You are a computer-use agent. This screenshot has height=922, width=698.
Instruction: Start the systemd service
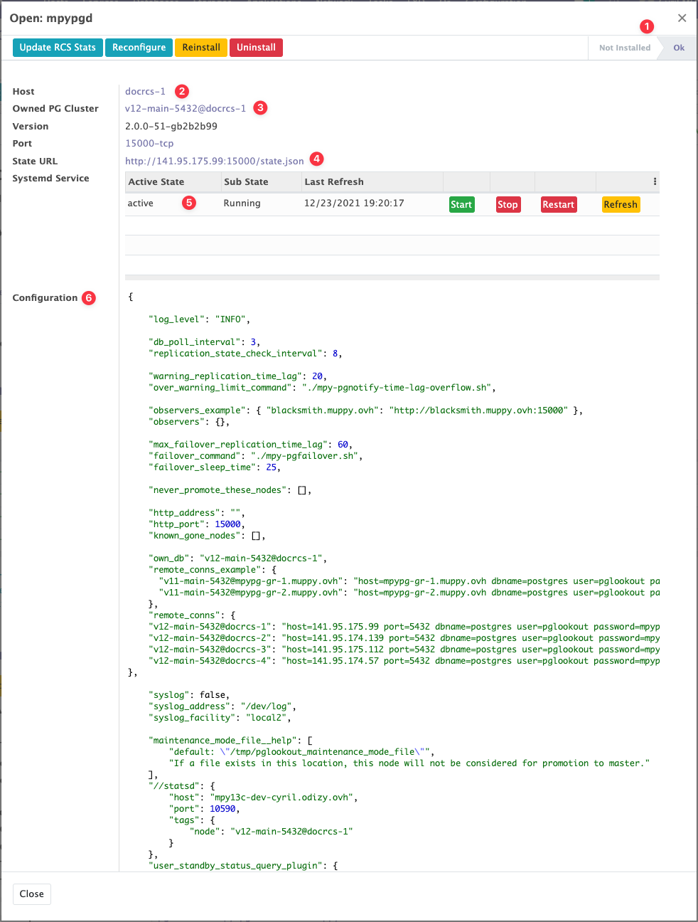click(461, 205)
